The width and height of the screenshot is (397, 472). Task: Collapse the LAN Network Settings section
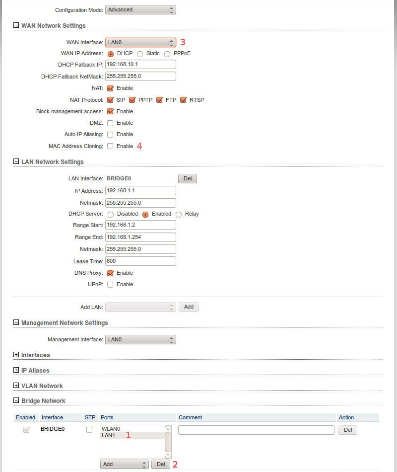pyautogui.click(x=16, y=161)
